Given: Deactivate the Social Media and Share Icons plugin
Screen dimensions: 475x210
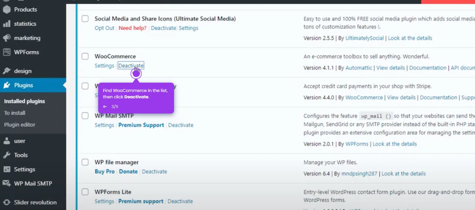Looking at the screenshot, I should 163,28.
